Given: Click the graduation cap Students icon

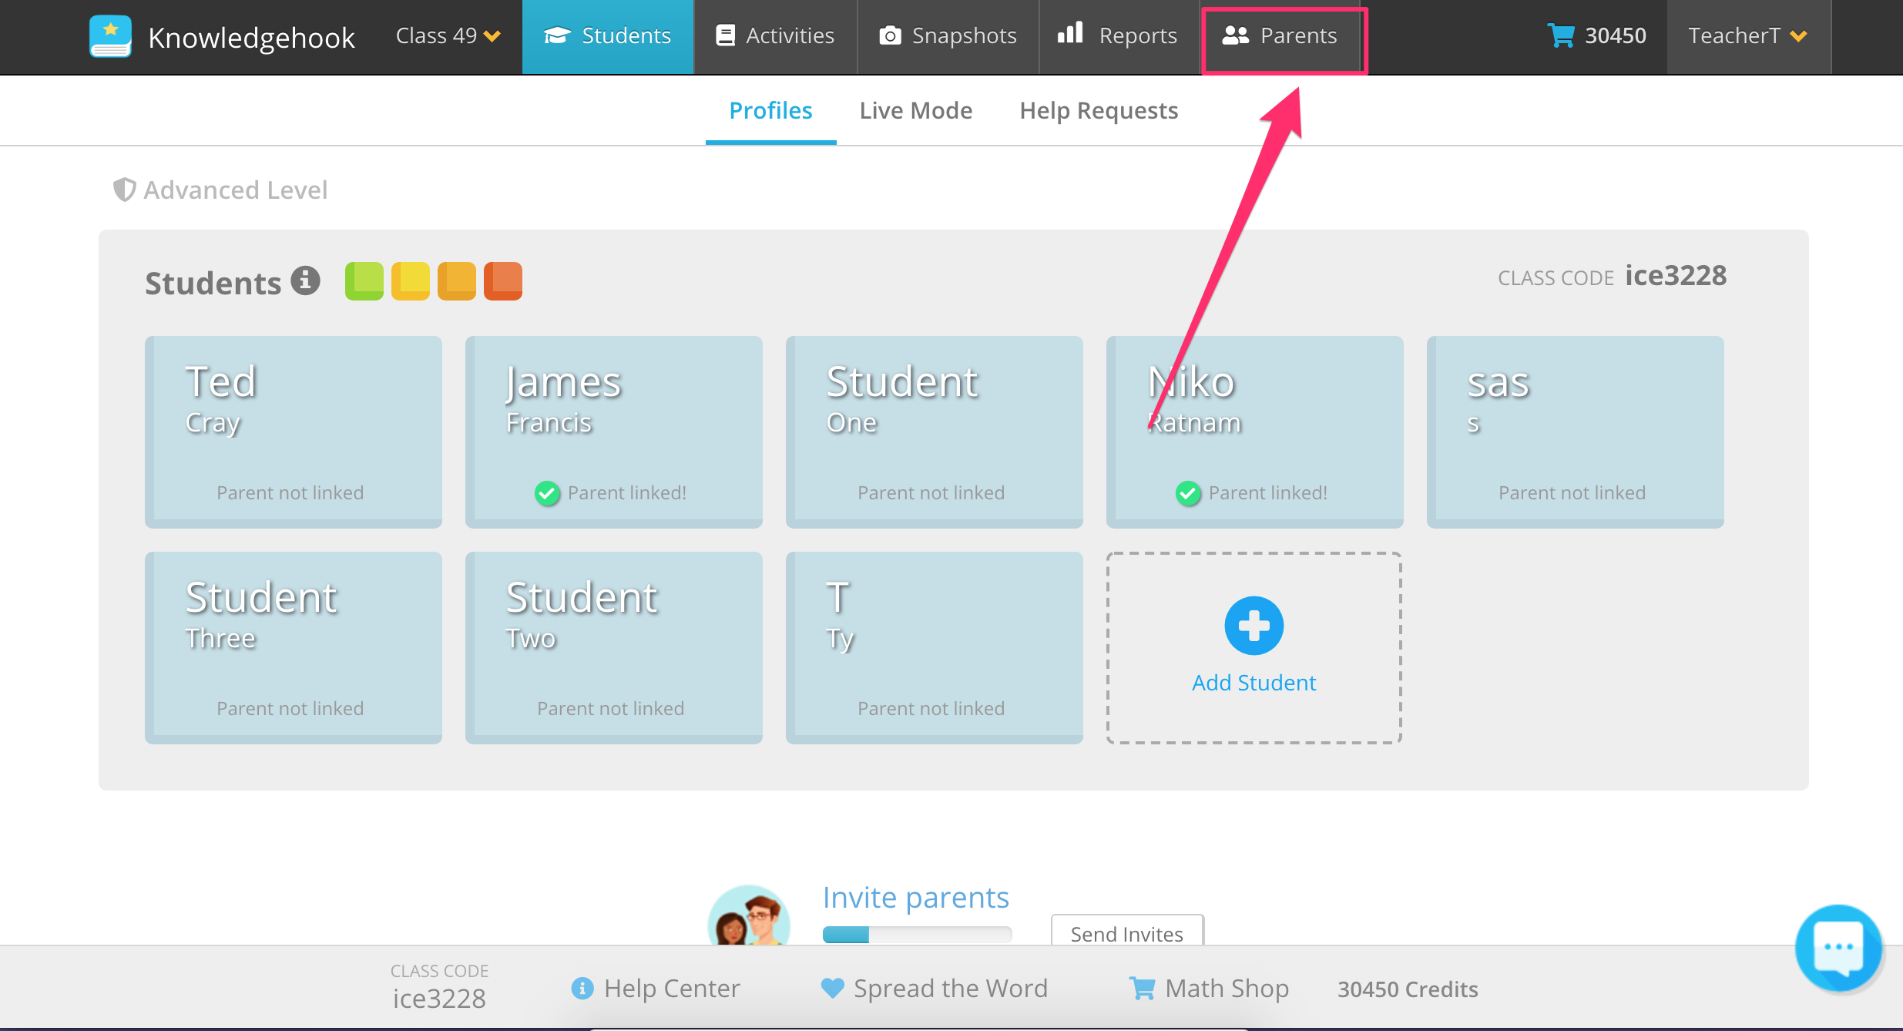Looking at the screenshot, I should click(x=557, y=35).
